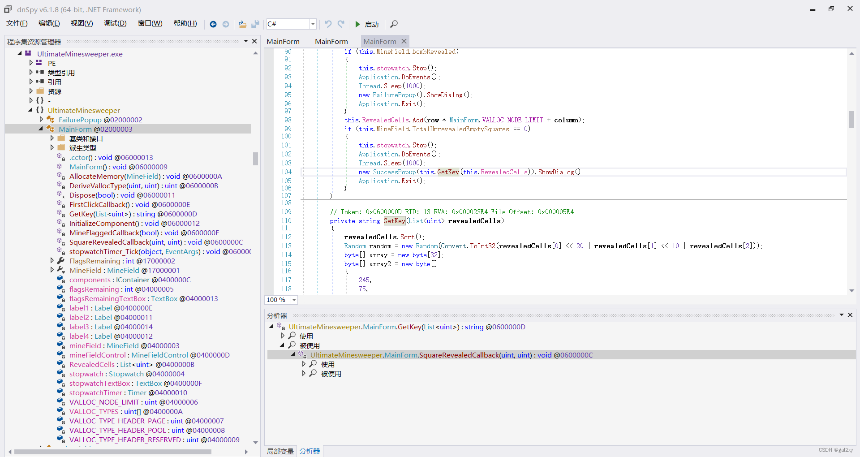The height and width of the screenshot is (457, 860).
Task: Click SuccessPopup link in the code
Action: 394,172
